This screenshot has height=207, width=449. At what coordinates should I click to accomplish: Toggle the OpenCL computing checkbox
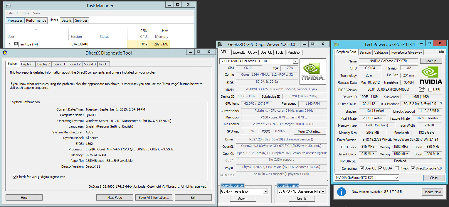click(x=362, y=168)
